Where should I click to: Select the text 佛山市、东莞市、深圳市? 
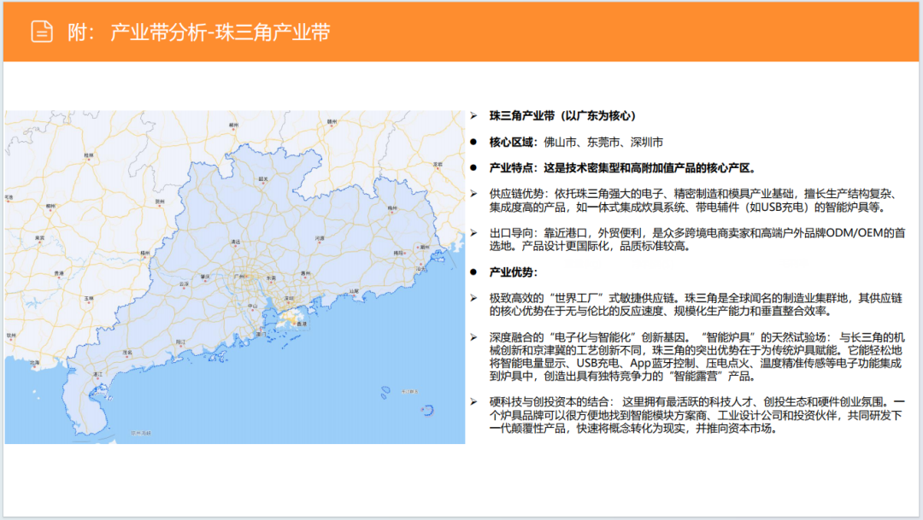603,142
